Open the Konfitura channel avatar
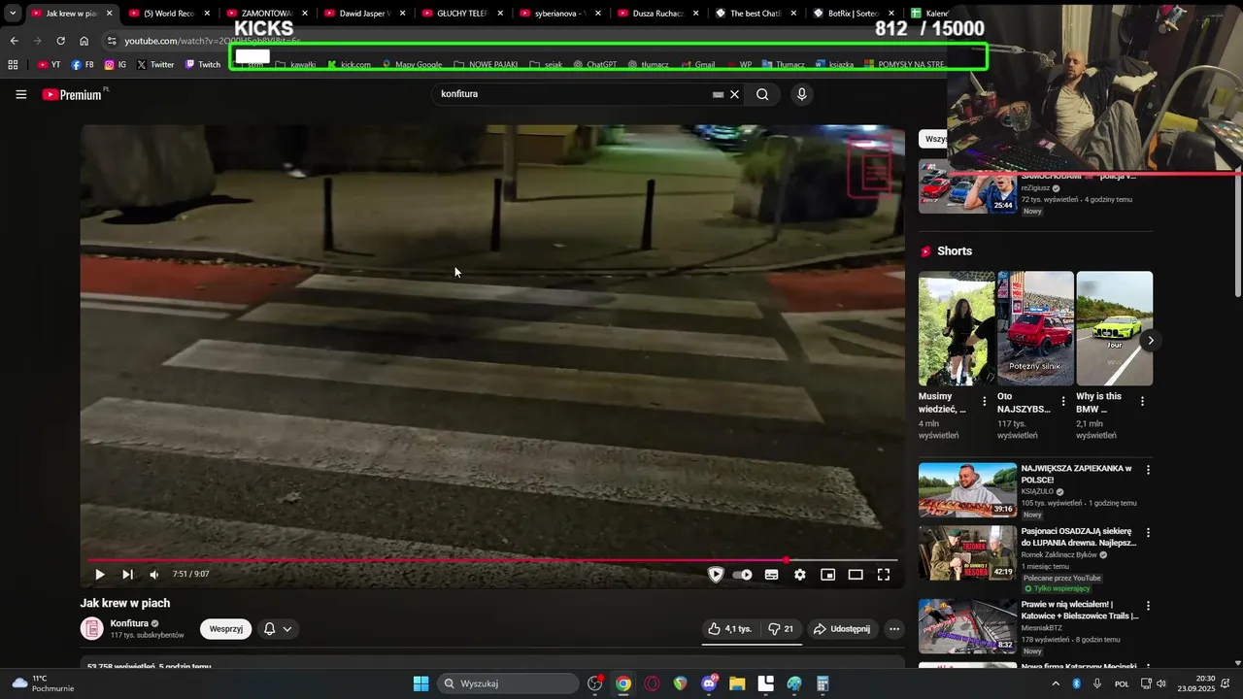Viewport: 1243px width, 699px height. [91, 629]
